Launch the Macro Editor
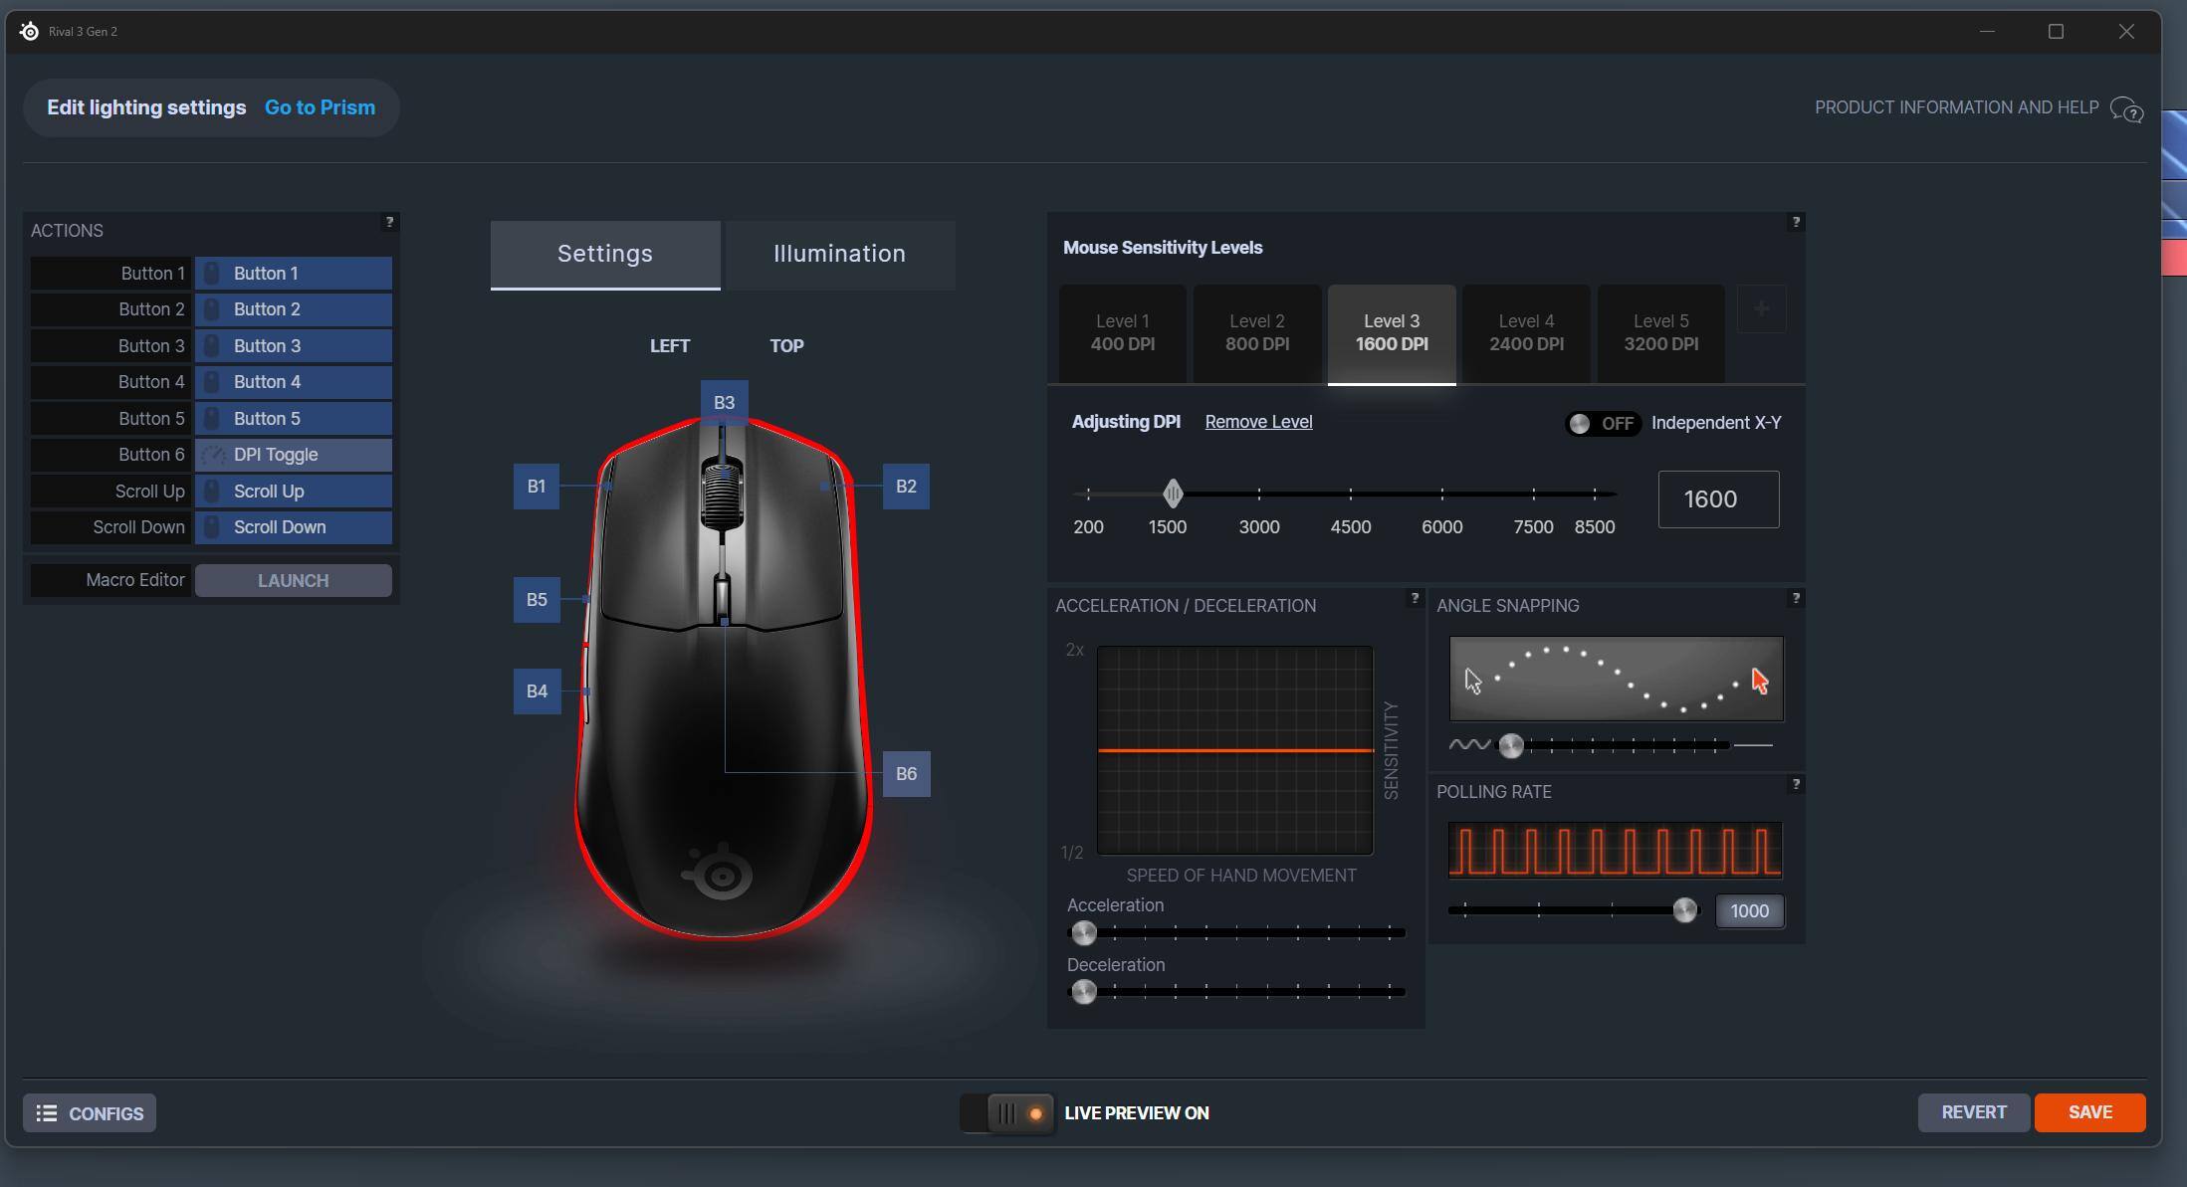The width and height of the screenshot is (2187, 1187). coord(293,581)
